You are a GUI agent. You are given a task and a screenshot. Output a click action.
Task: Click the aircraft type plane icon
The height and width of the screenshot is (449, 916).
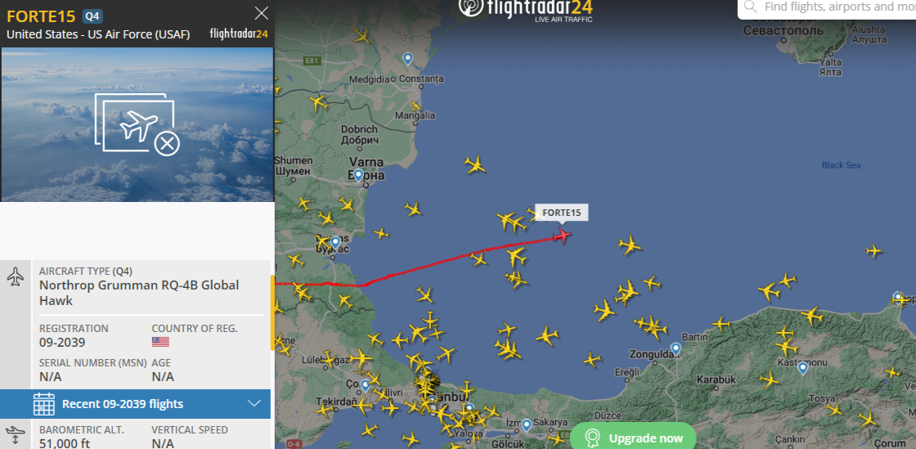pos(16,276)
